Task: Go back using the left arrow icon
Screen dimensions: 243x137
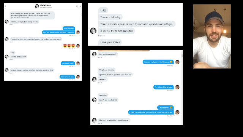Action: [x=6, y=6]
